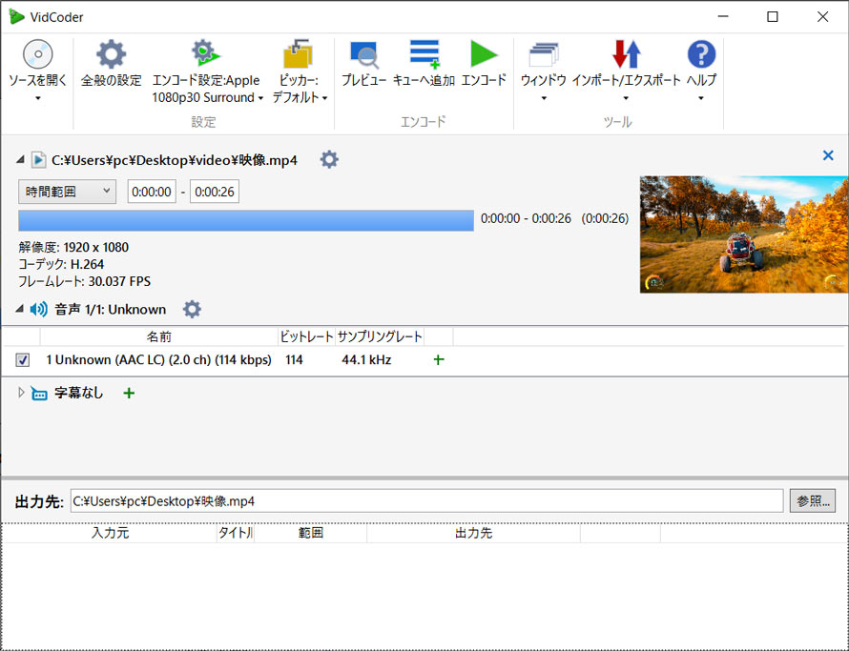The image size is (849, 651).
Task: Open audio settings gear beside 音声 1/1
Action: (x=192, y=309)
